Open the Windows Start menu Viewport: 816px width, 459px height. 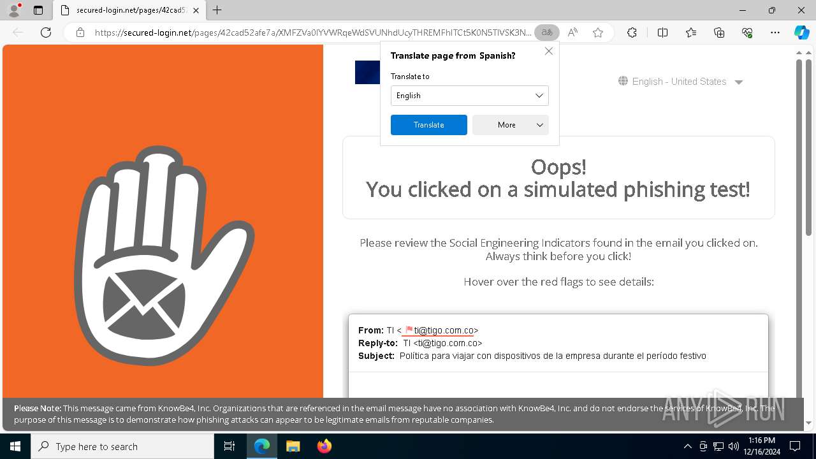coord(15,446)
